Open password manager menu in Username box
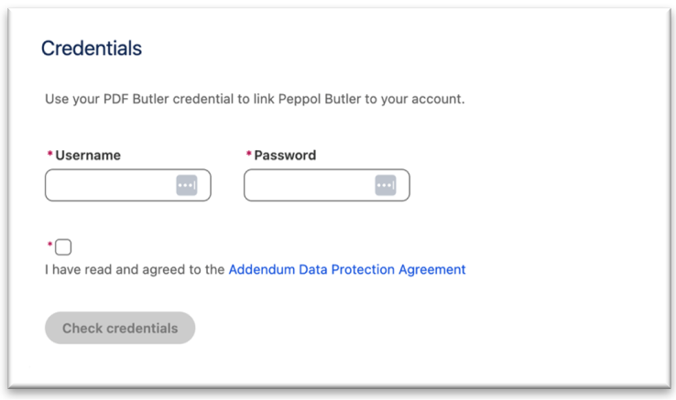Viewport: 676px width, 400px height. coord(187,186)
